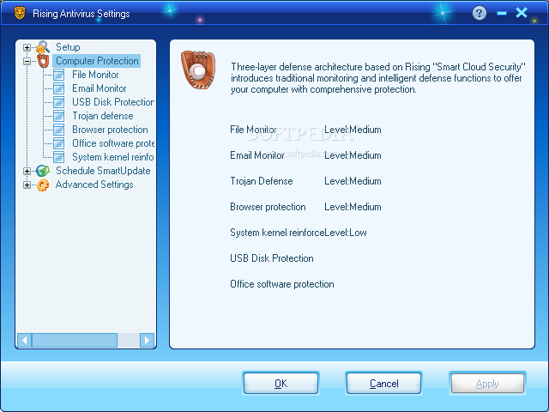Click the large baseball glove image
Screen dimensions: 549x412
coord(198,70)
